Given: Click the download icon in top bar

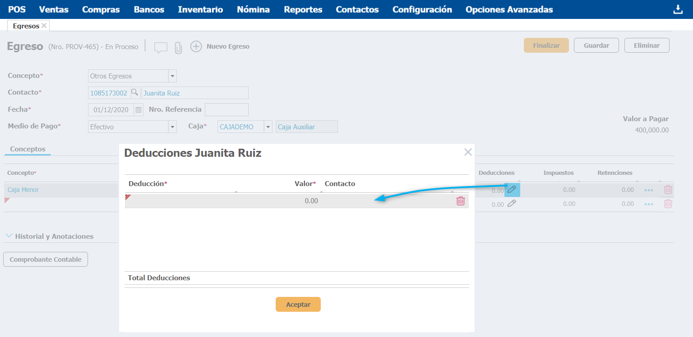Looking at the screenshot, I should click(678, 9).
